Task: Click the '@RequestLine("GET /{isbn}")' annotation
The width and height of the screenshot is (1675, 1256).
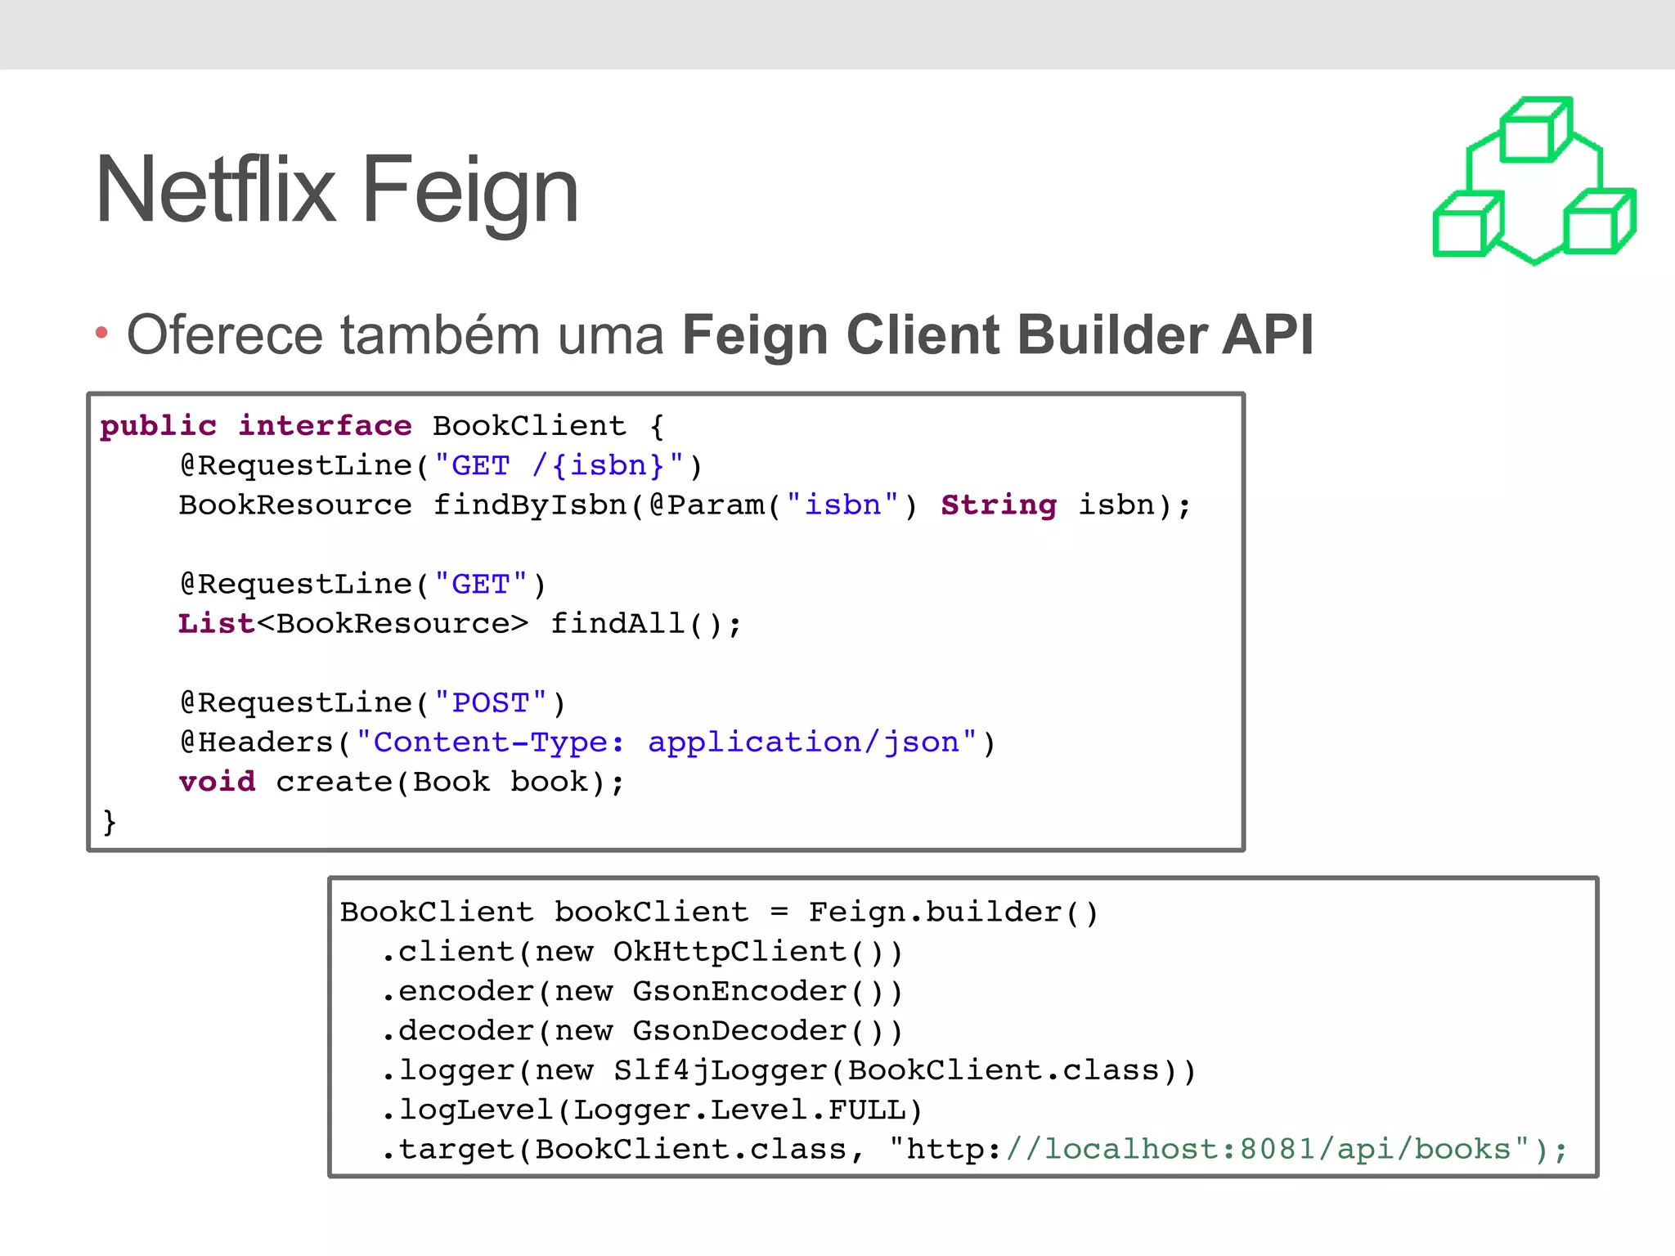Action: (x=441, y=466)
